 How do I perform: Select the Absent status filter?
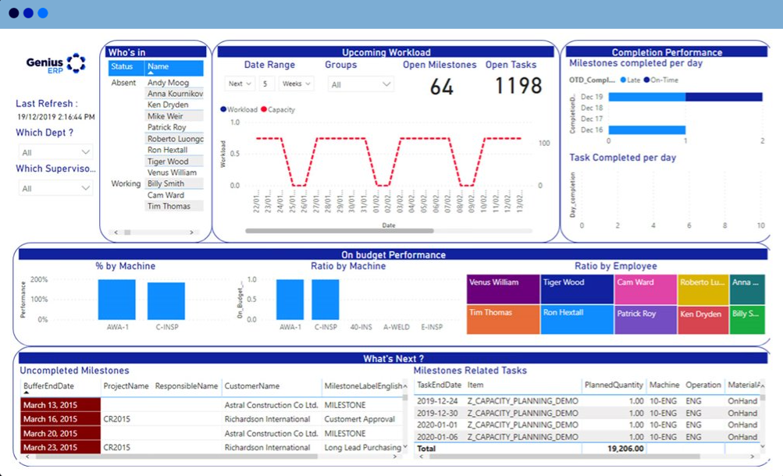123,82
